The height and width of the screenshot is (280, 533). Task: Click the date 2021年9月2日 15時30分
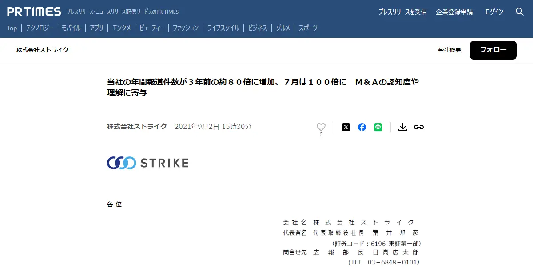click(213, 127)
